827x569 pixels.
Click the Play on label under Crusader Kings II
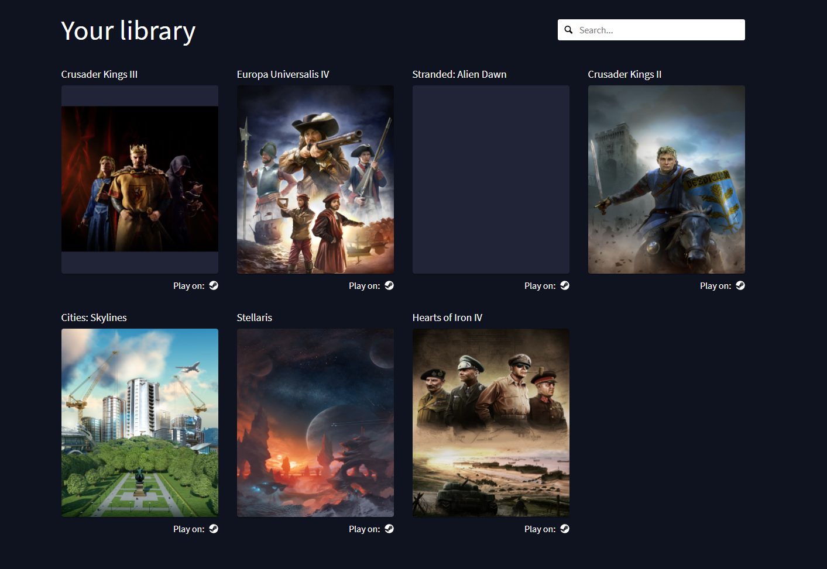[x=716, y=286]
